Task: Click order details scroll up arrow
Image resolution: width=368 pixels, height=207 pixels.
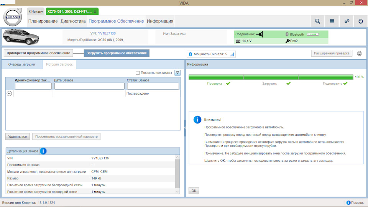Action: [177, 157]
